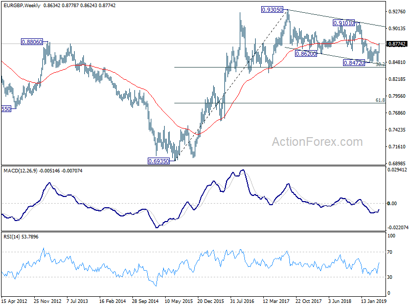Viewport: 409px width, 307px height.
Task: Click the 15 Apr 2012 date marker
Action: click(14, 301)
